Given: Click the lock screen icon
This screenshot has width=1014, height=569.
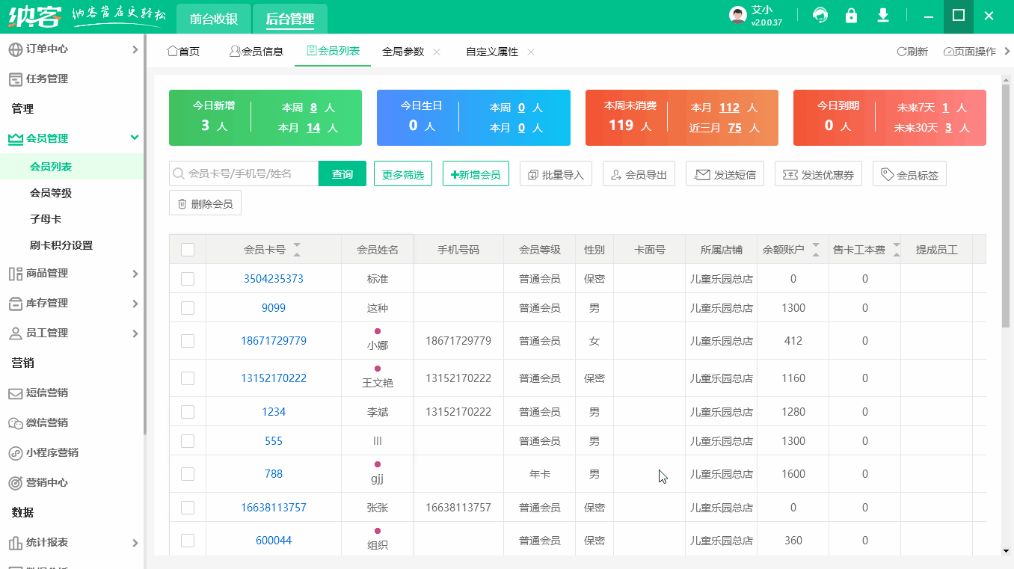Looking at the screenshot, I should 851,16.
